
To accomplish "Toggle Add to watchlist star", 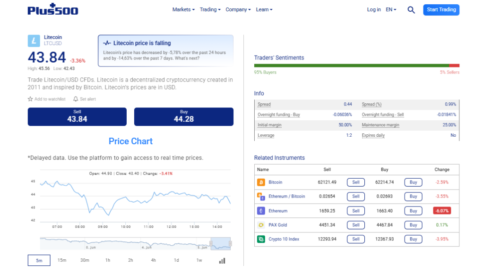I will pos(30,99).
